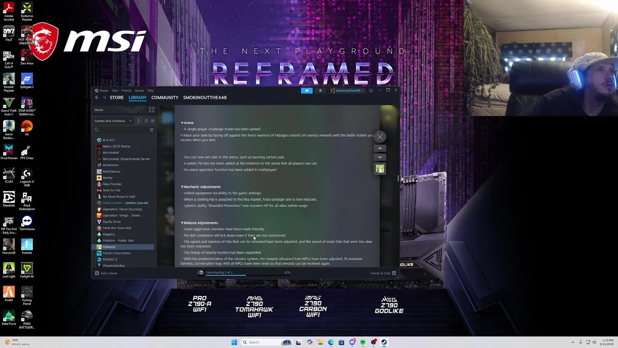Go to previous update with up arrow
The height and width of the screenshot is (348, 618).
[380, 149]
